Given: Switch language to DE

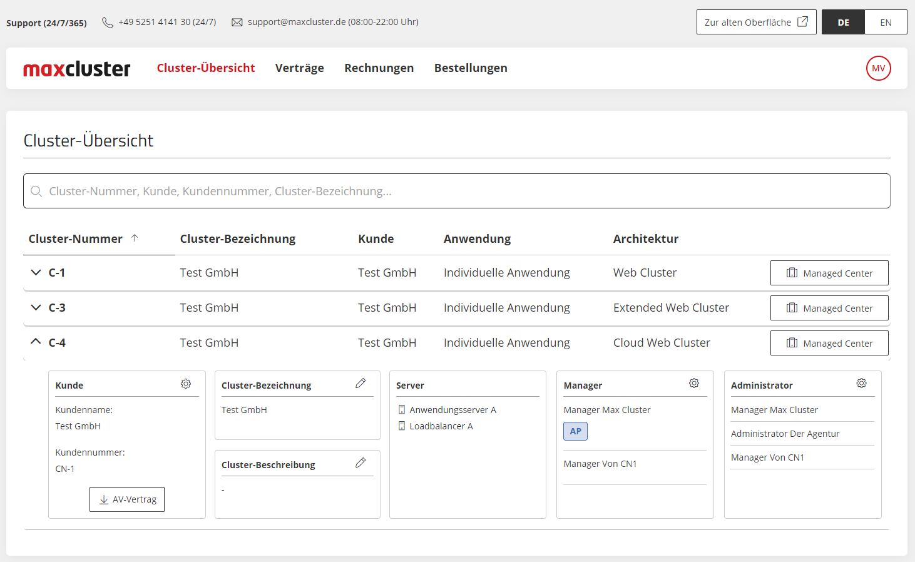Looking at the screenshot, I should point(843,22).
